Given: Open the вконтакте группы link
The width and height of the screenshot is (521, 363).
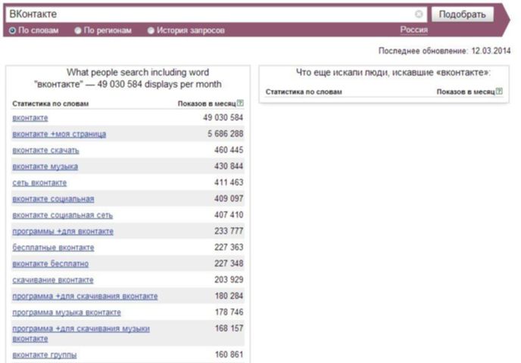Looking at the screenshot, I should click(x=45, y=355).
